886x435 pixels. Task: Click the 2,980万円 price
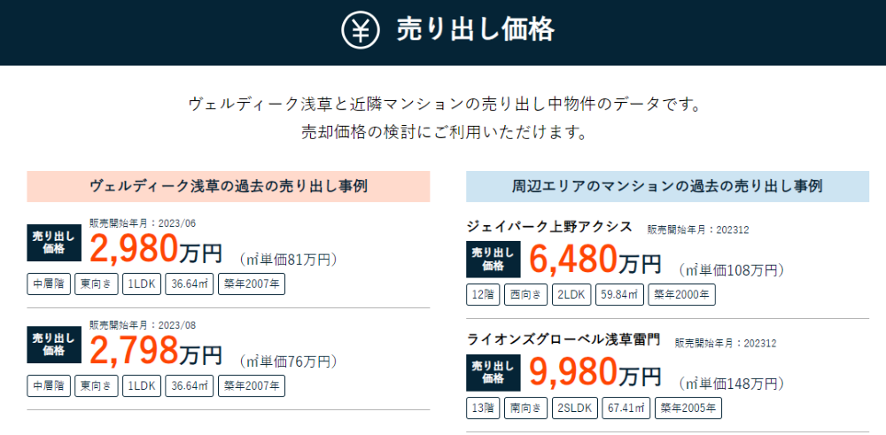[156, 250]
